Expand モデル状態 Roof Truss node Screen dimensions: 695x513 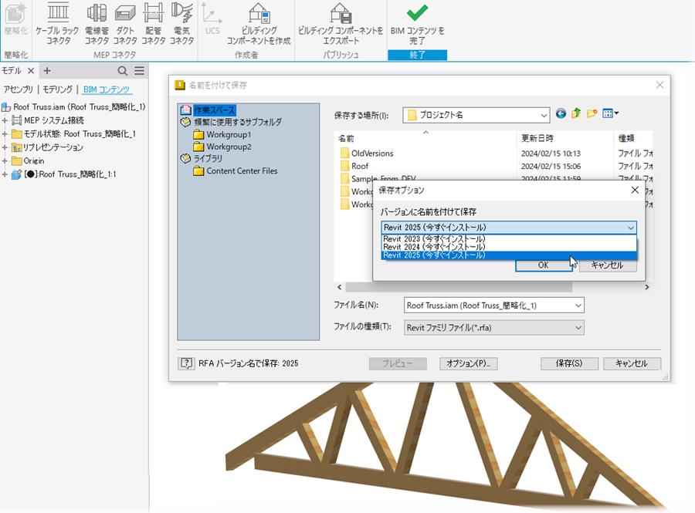[5, 133]
